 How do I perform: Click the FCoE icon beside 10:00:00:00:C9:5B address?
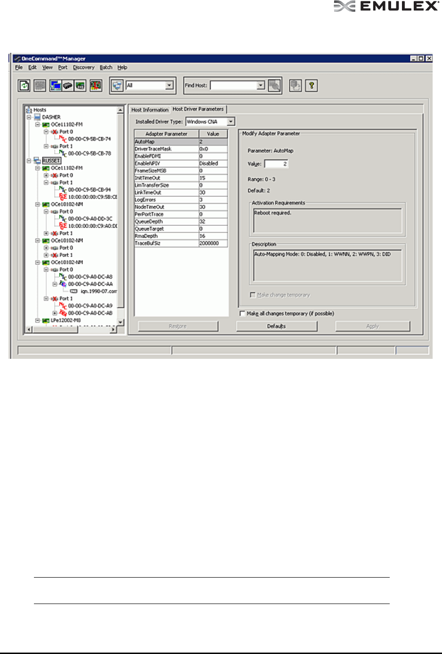tap(63, 197)
